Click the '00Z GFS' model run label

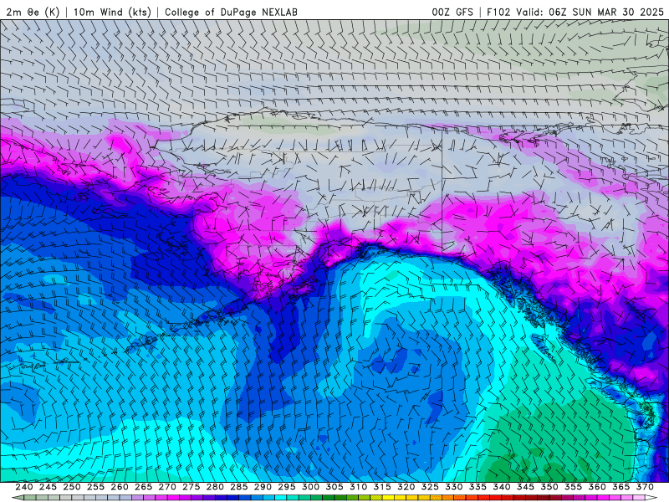click(452, 13)
